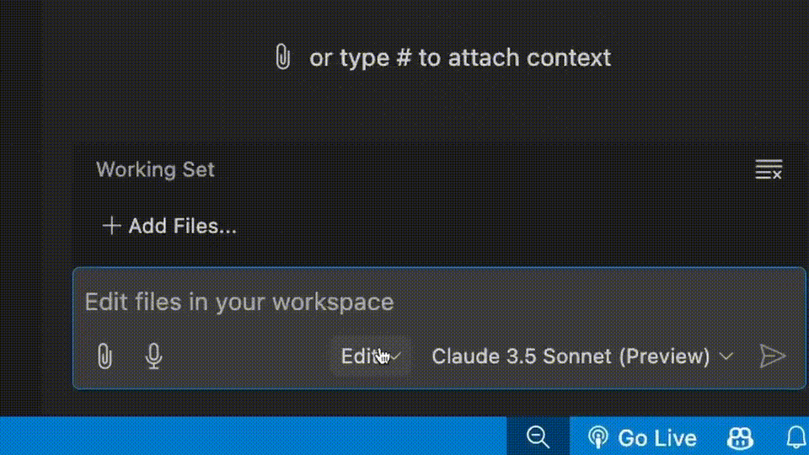Open the Claude 3.5 Sonnet model picker
The width and height of the screenshot is (809, 455).
(x=571, y=356)
